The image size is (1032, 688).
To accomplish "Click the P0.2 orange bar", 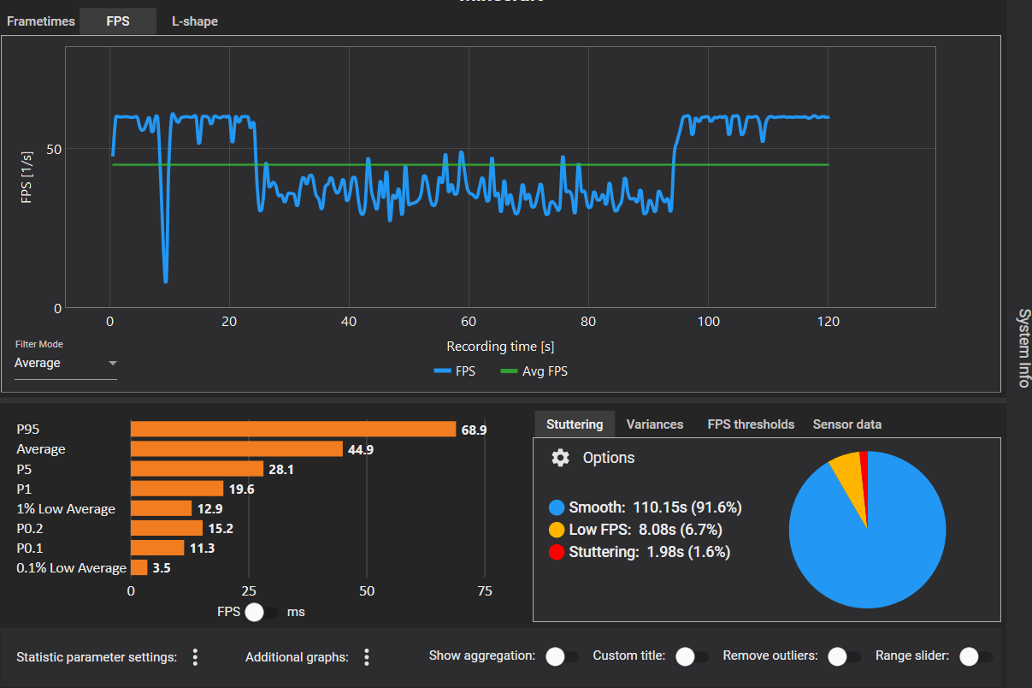I will point(167,528).
